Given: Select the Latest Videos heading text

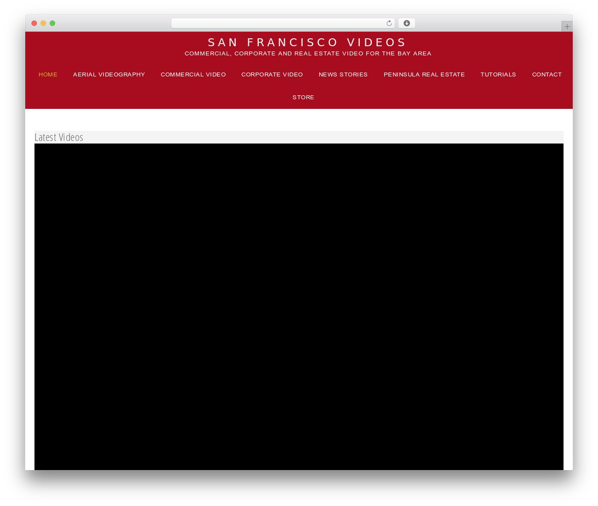Looking at the screenshot, I should pyautogui.click(x=59, y=137).
